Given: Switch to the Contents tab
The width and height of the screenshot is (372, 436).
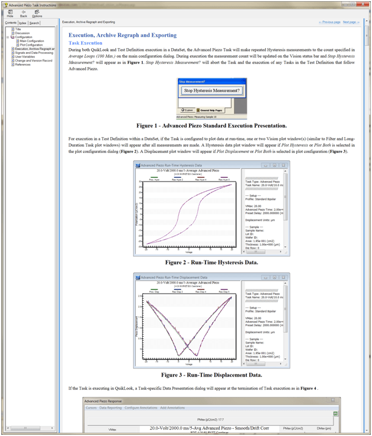Looking at the screenshot, I should 11,23.
